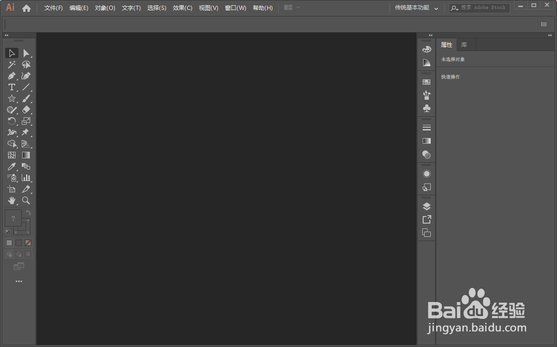The height and width of the screenshot is (347, 557).
Task: Go to the Home screen icon
Action: tap(26, 8)
